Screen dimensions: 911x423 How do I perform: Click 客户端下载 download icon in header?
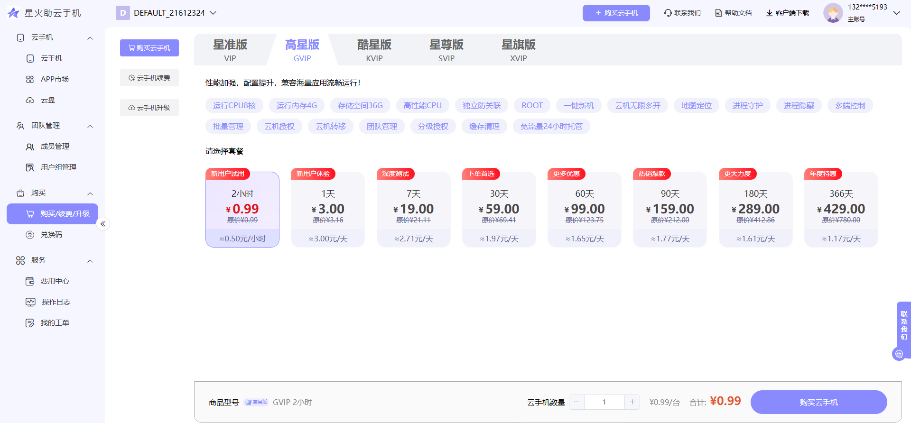pos(770,13)
